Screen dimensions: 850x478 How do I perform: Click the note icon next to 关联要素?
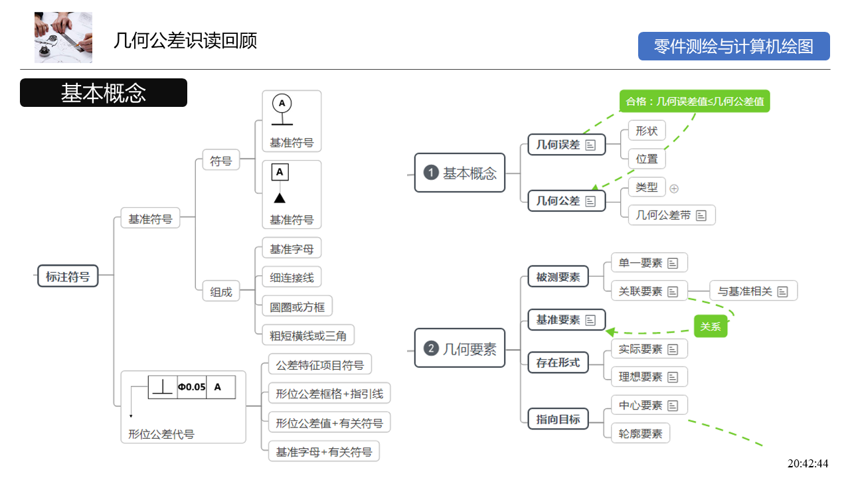tap(673, 291)
